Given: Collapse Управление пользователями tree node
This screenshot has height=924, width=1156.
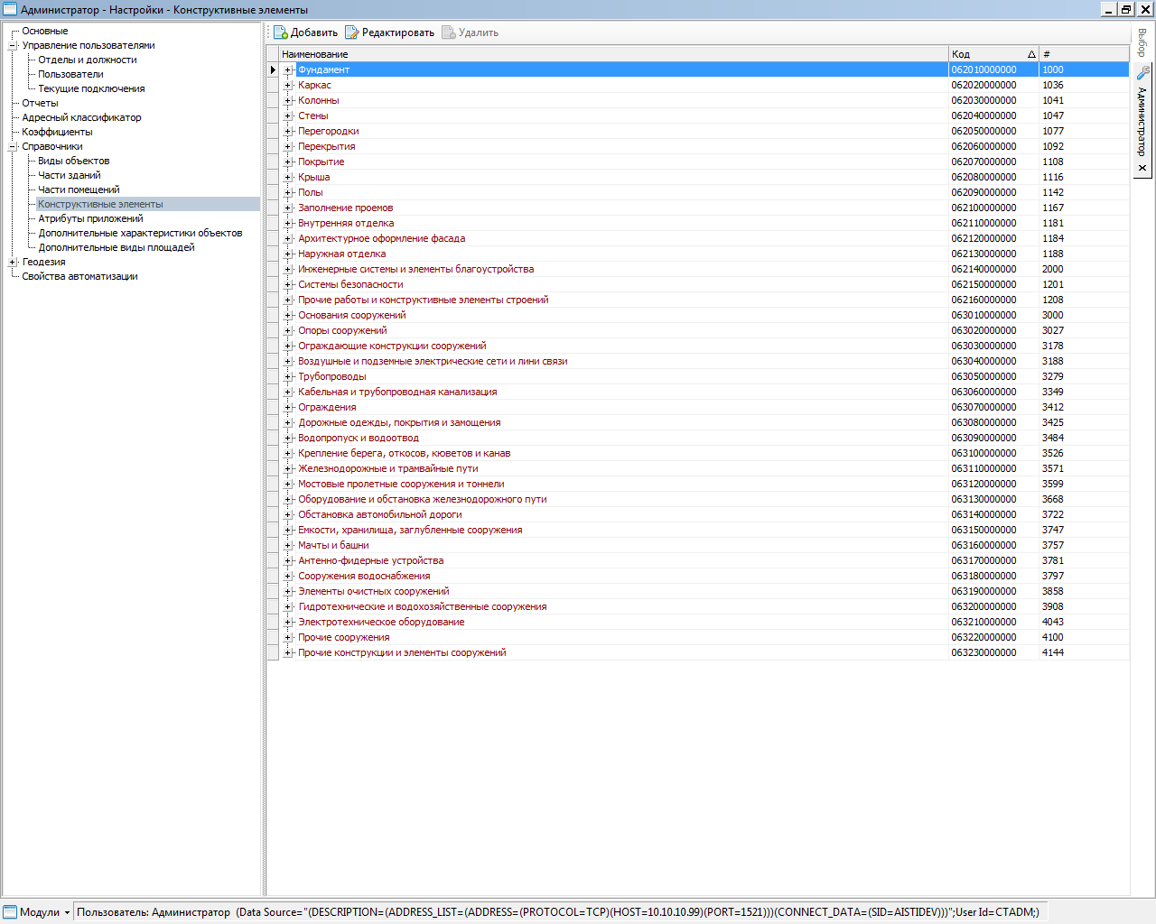Looking at the screenshot, I should tap(13, 45).
